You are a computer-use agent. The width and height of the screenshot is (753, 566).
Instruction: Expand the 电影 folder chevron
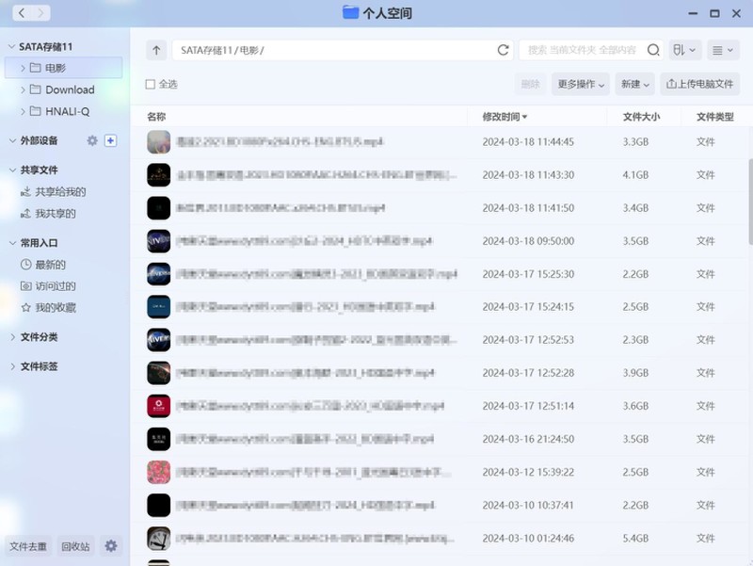point(23,68)
